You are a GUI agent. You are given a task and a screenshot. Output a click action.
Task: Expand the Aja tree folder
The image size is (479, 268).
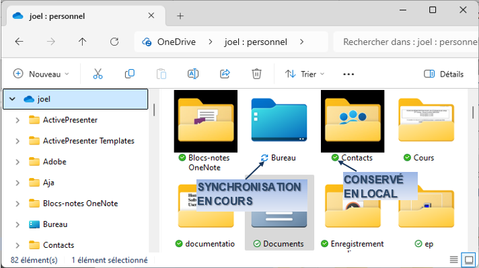17,183
